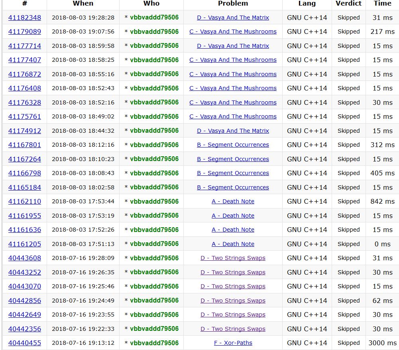Viewport: 399px width, 350px height.
Task: Open vbbvaddd79506 profile in row 41167801
Action: [x=154, y=145]
